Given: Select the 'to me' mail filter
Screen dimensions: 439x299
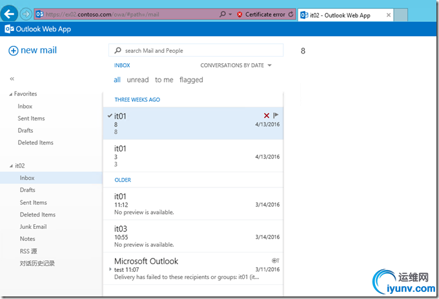Looking at the screenshot, I should click(164, 80).
